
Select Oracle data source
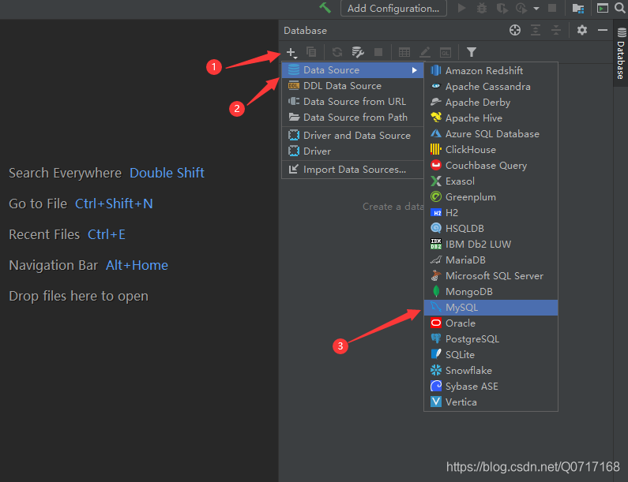(491, 323)
